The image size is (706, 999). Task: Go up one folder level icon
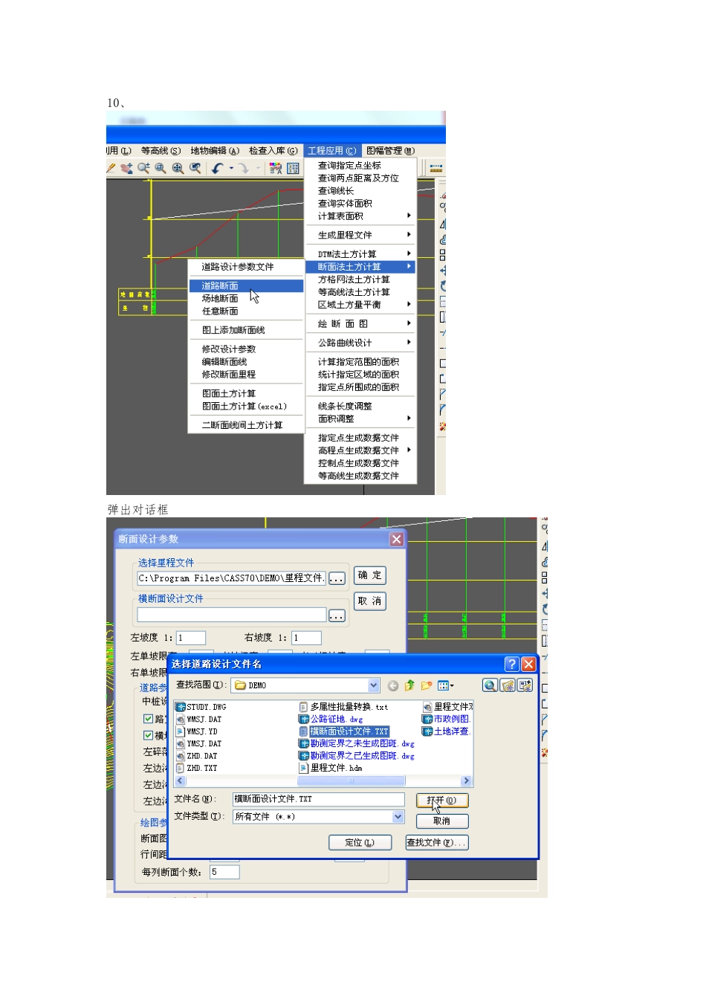(409, 685)
